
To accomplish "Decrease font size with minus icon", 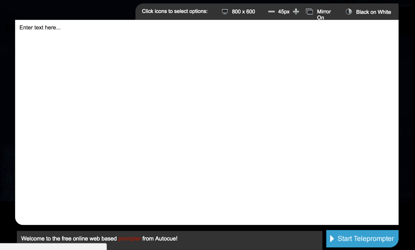I will pyautogui.click(x=271, y=12).
